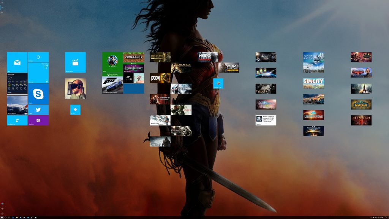Launch StarCraft from its tile
Image resolution: width=389 pixels, height=219 pixels.
point(313,131)
